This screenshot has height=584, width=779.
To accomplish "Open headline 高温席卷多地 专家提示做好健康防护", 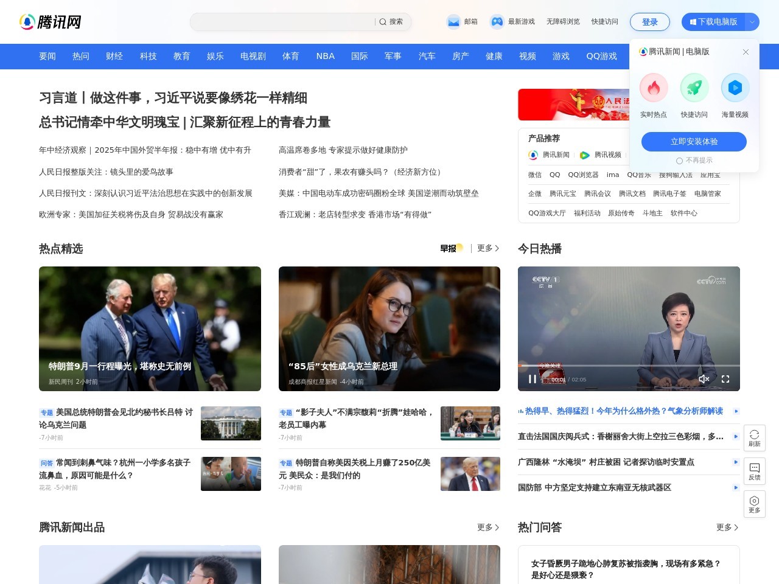I will 343,150.
